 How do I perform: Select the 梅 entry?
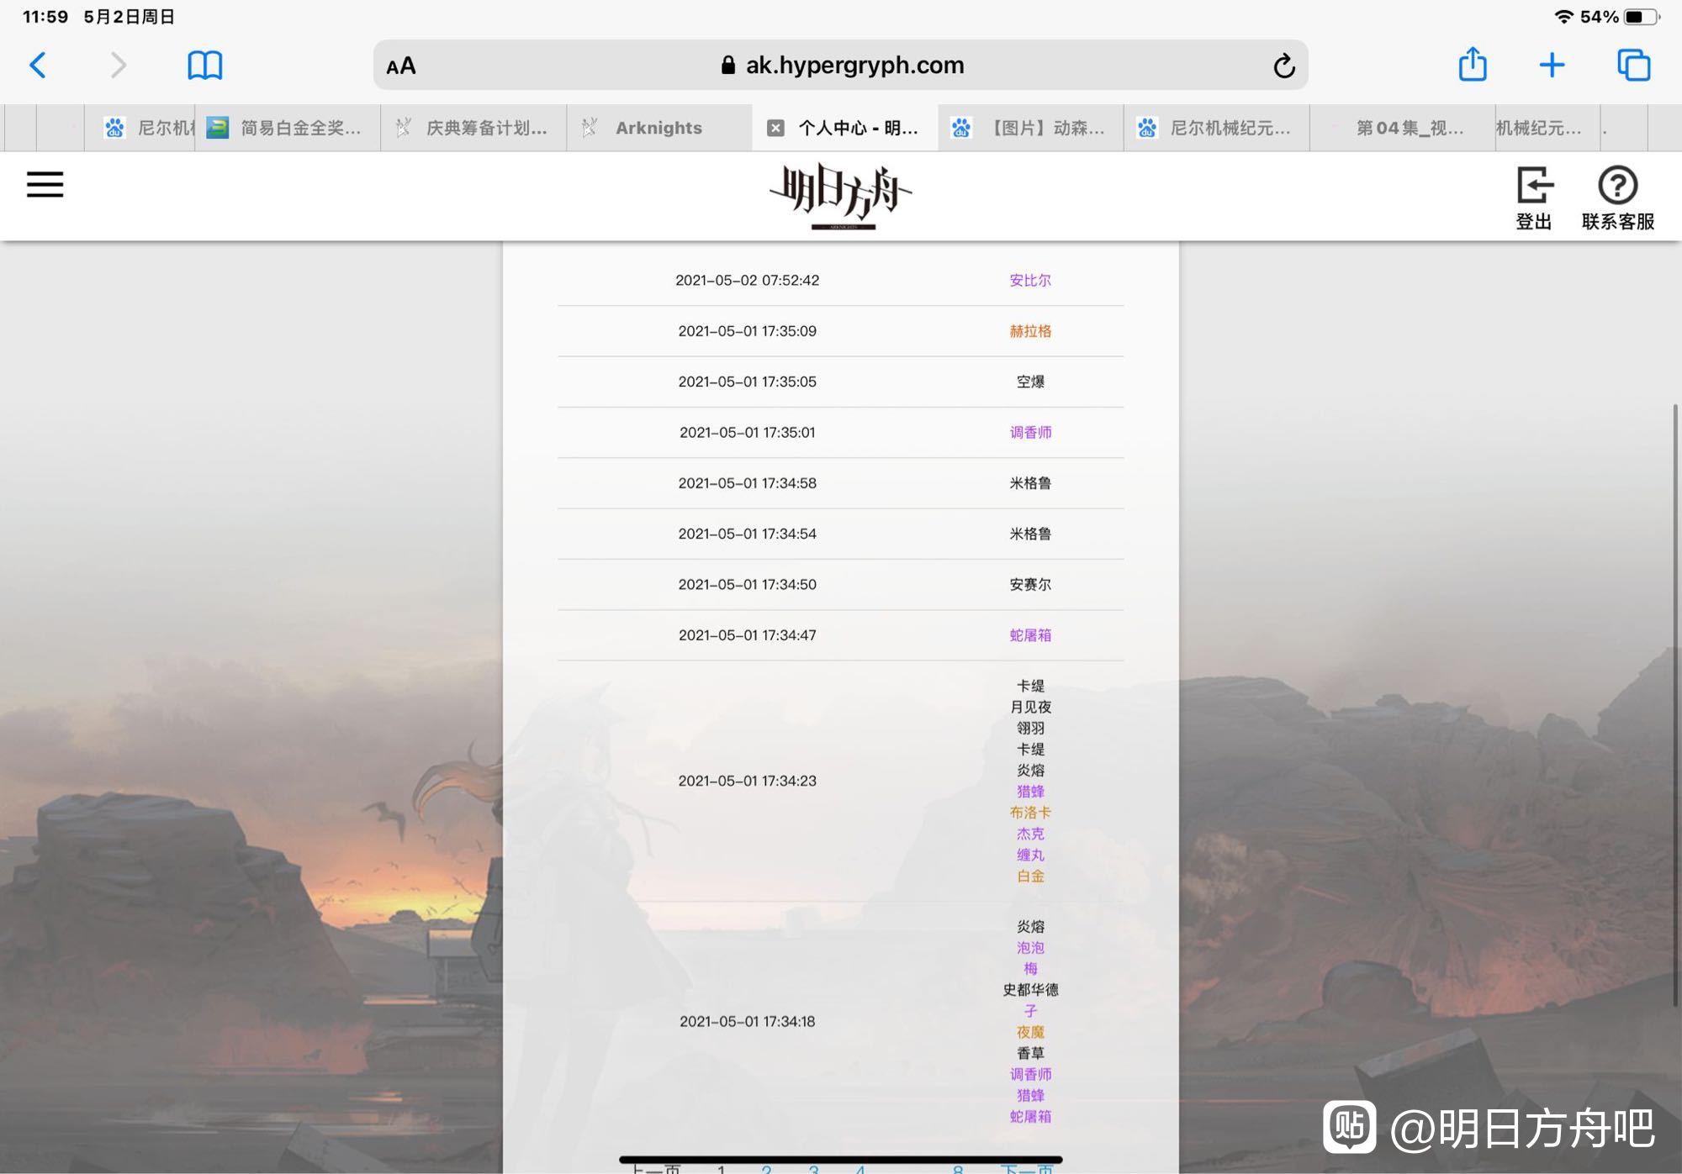coord(1030,969)
